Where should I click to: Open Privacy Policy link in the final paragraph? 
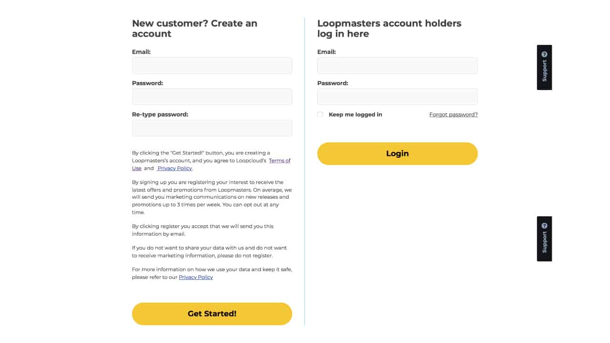click(195, 277)
